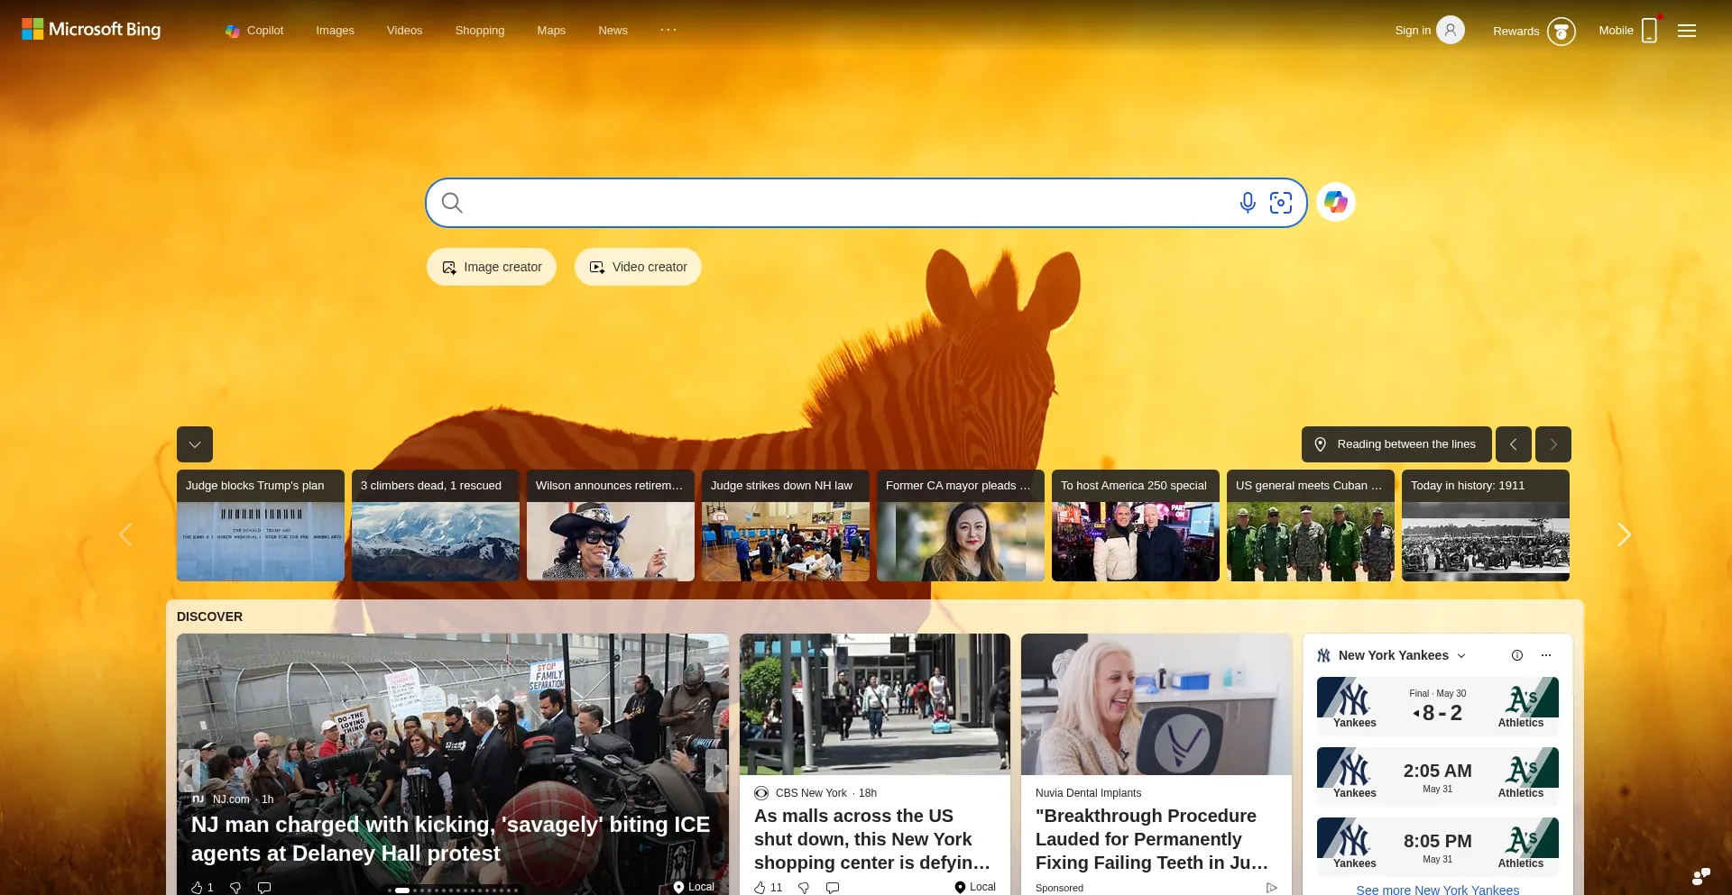Select the active slide indicator of featured story
Screen dimensions: 1732x895
pos(402,890)
